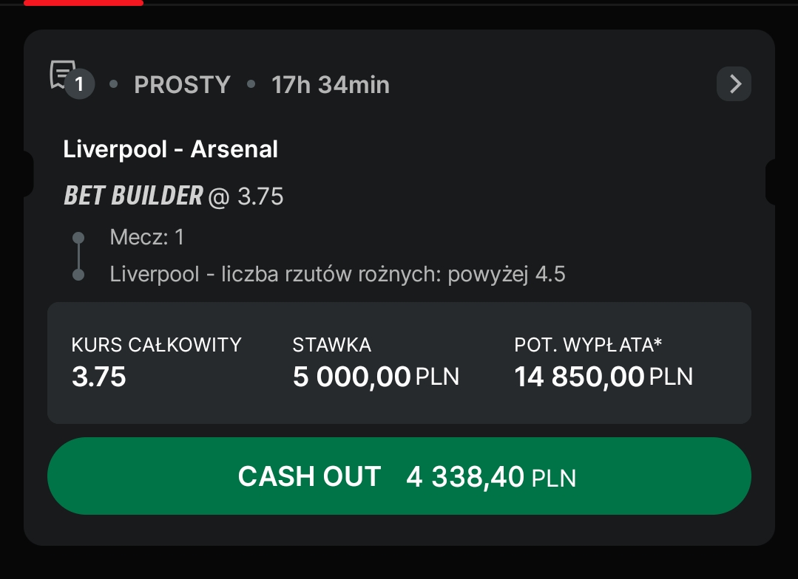The width and height of the screenshot is (798, 579).
Task: Click the badge showing number 1
Action: pyautogui.click(x=79, y=86)
